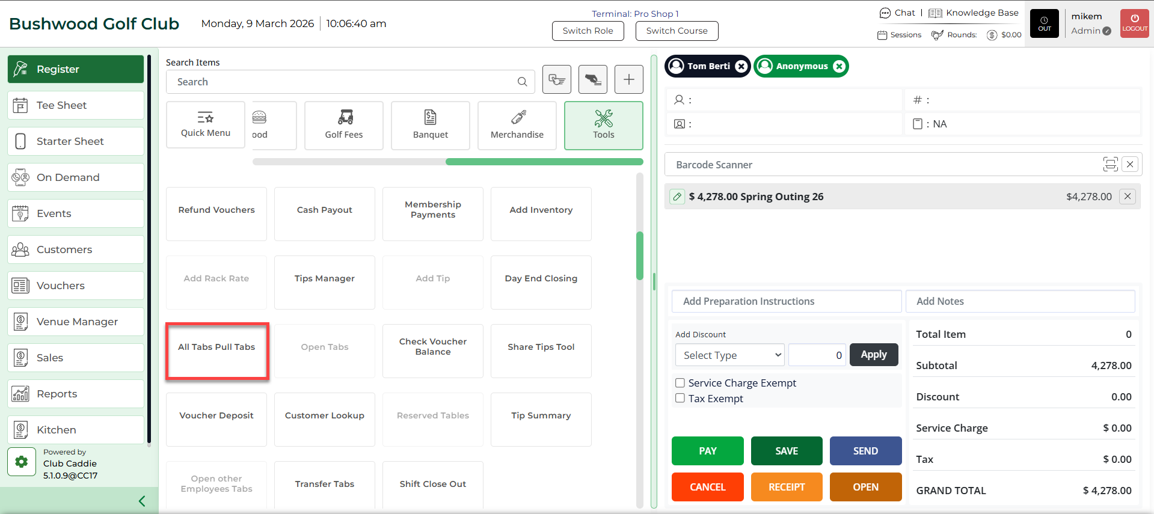
Task: Click the search magnifier icon
Action: tap(522, 82)
